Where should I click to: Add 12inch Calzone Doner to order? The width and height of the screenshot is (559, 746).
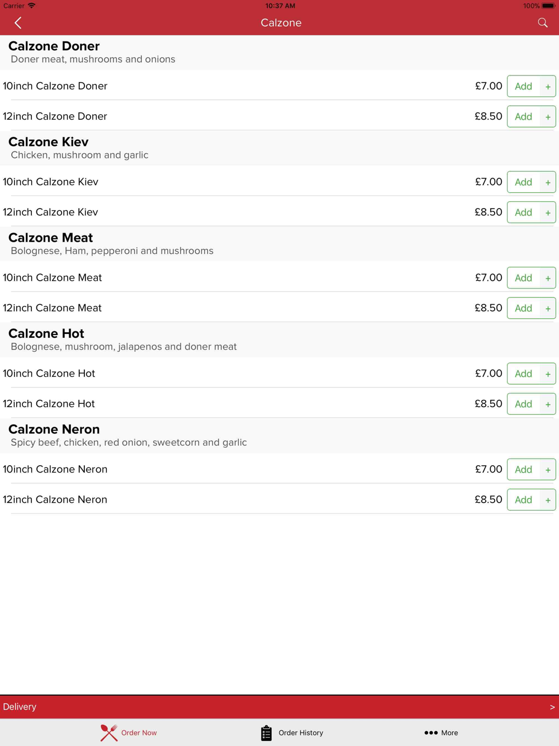(x=523, y=117)
